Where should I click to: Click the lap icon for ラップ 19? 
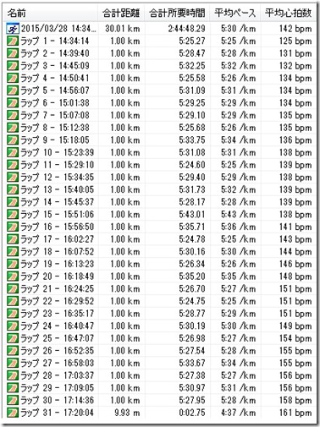(13, 265)
